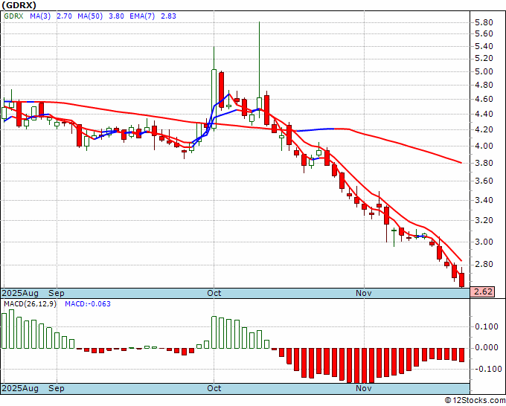This screenshot has width=506, height=406.
Task: Click the 4.00 price axis label
Action: (484, 146)
